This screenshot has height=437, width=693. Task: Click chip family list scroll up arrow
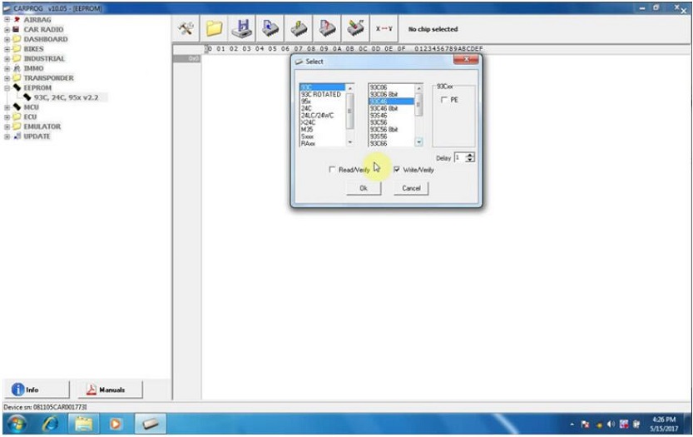pyautogui.click(x=350, y=88)
